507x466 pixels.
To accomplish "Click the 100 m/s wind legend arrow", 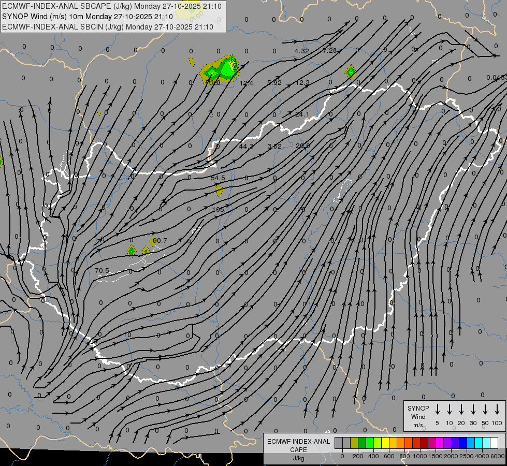I will pos(497,410).
